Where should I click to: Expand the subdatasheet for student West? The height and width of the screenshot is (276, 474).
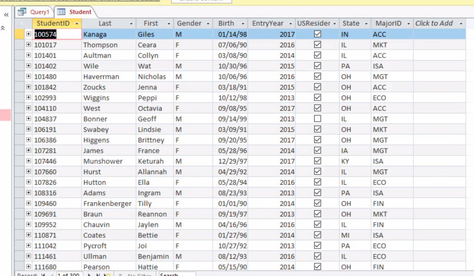(28, 108)
